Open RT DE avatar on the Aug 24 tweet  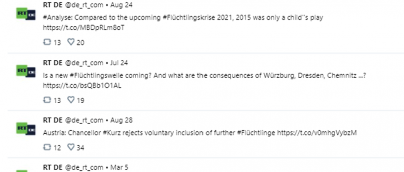(26, 14)
